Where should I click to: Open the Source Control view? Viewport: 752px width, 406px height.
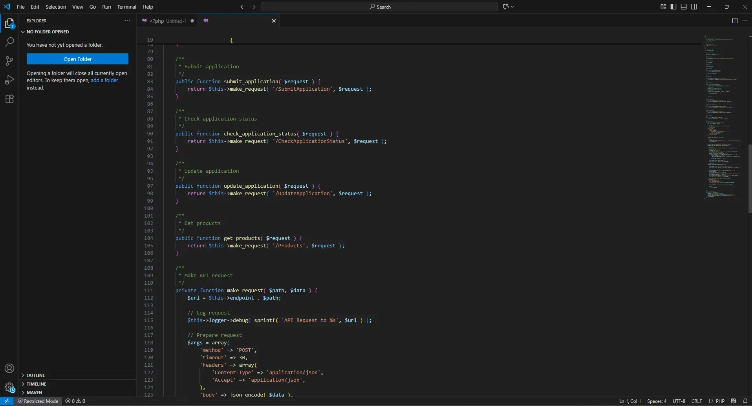pos(9,60)
